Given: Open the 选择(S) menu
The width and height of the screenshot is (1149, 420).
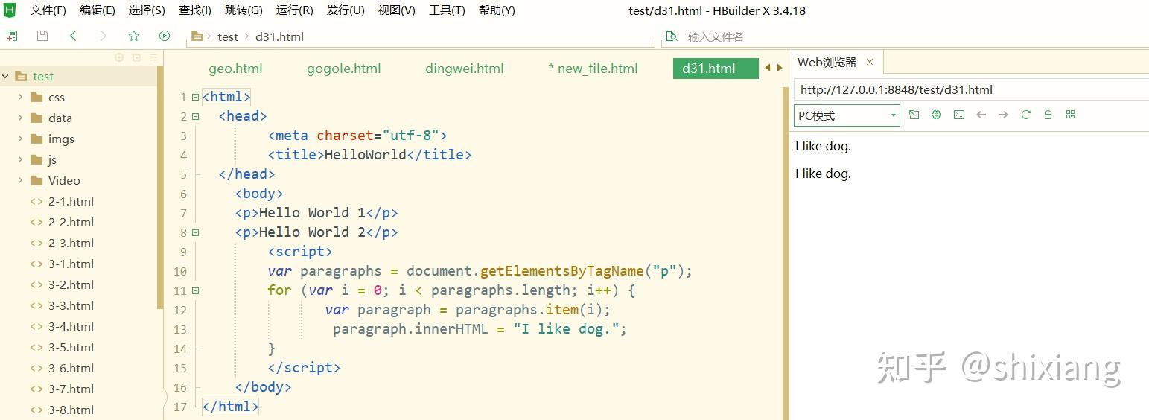Looking at the screenshot, I should [147, 10].
